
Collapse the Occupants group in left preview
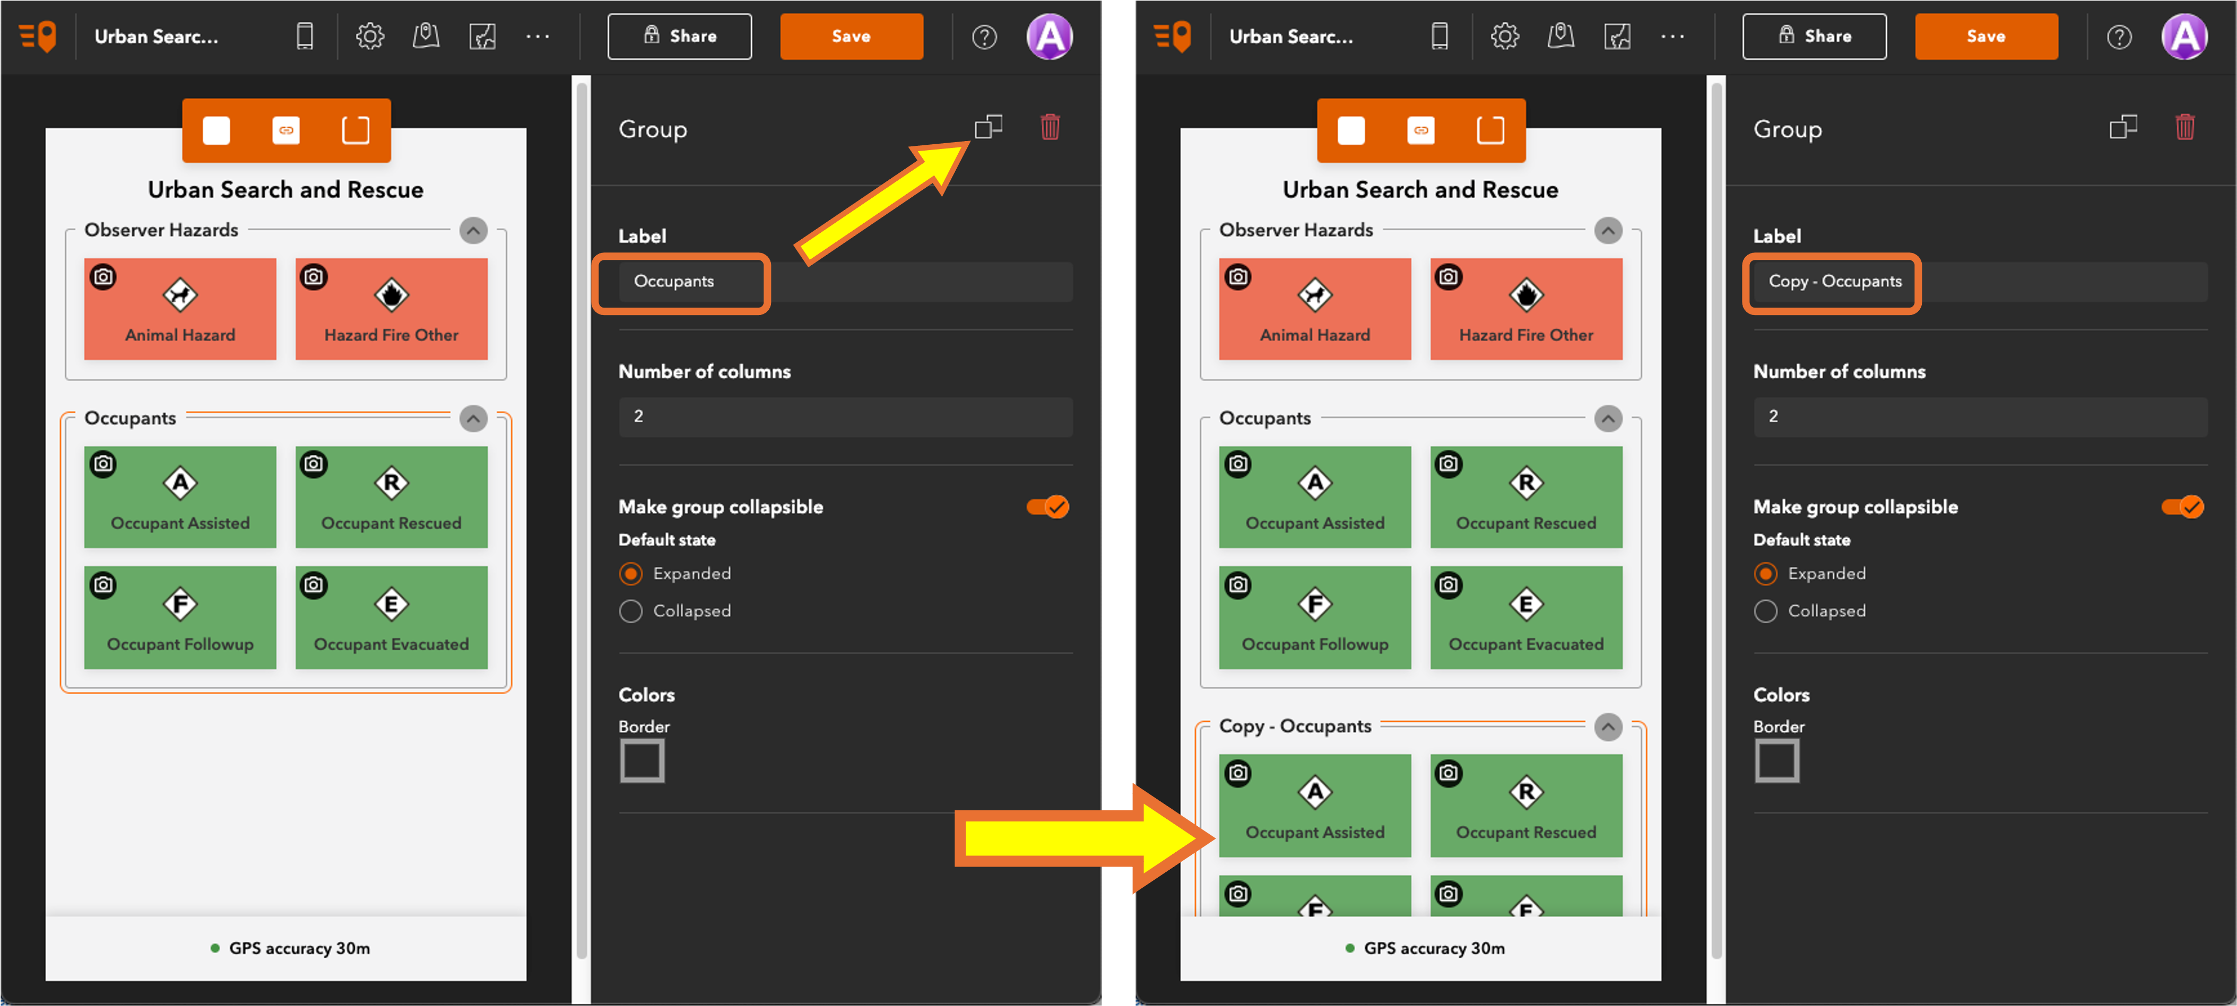click(x=473, y=418)
